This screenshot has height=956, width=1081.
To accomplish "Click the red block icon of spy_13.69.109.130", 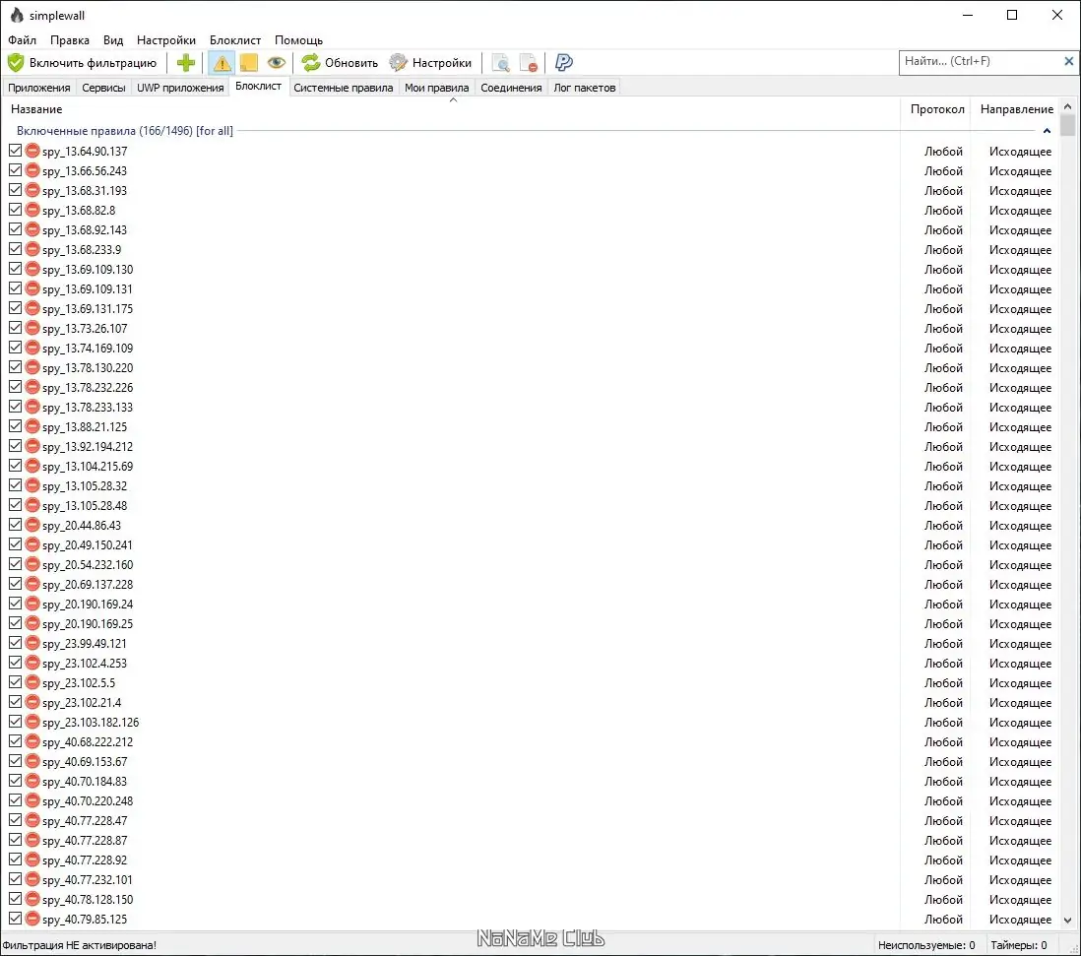I will pyautogui.click(x=32, y=269).
